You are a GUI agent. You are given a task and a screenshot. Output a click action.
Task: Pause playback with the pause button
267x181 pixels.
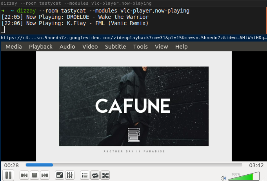tap(8, 175)
